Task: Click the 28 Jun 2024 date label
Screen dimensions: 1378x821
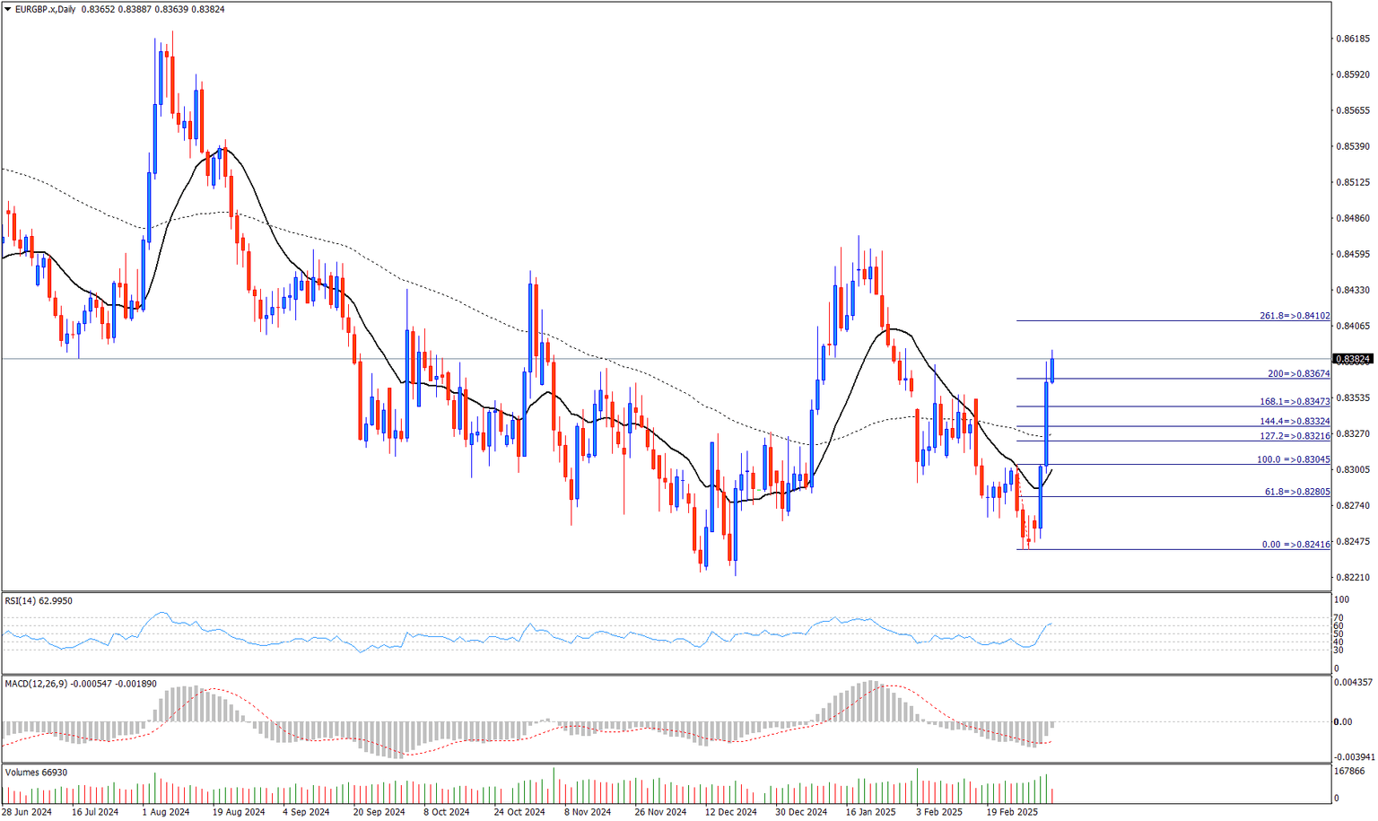Action: point(27,812)
